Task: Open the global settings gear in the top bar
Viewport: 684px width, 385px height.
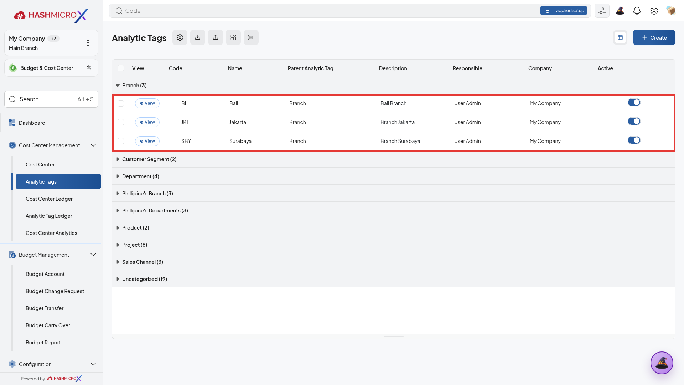Action: 654,11
